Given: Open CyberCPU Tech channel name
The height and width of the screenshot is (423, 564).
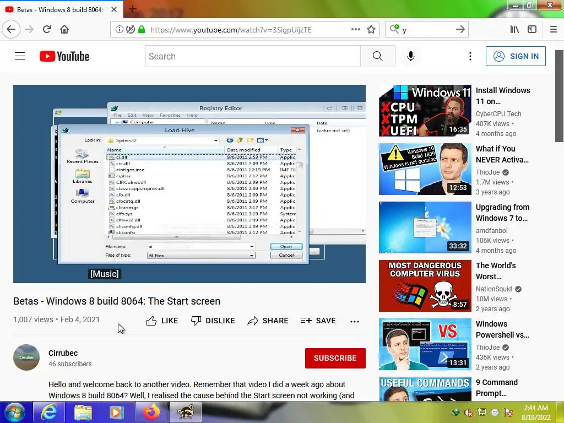Looking at the screenshot, I should pyautogui.click(x=498, y=113).
